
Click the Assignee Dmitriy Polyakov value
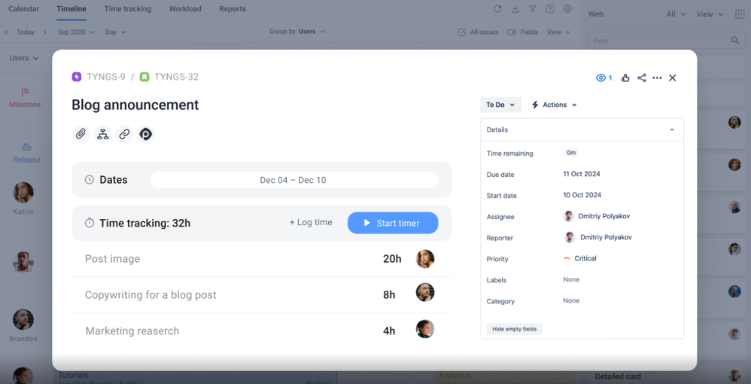coord(597,216)
